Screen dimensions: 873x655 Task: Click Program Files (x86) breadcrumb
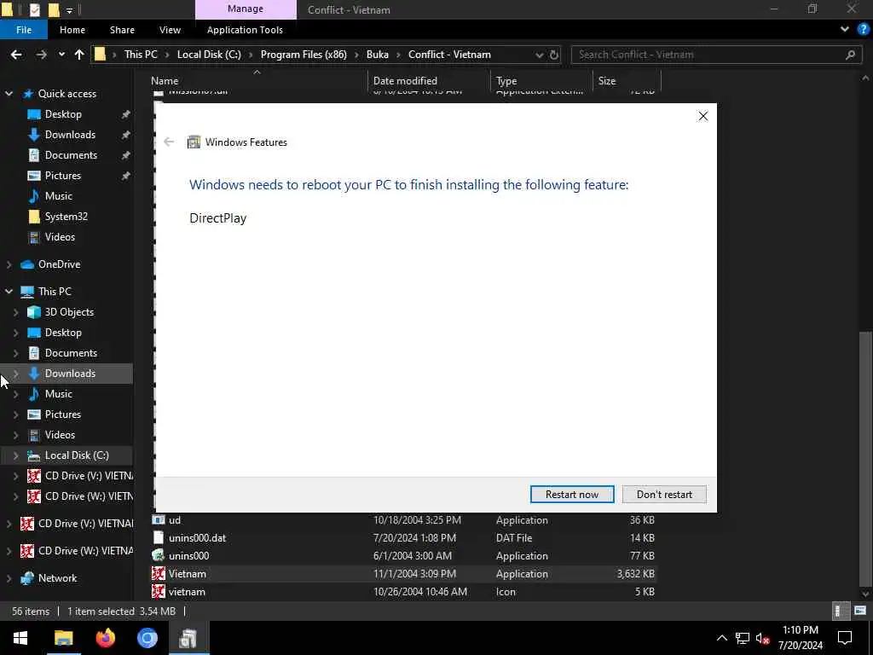[304, 55]
